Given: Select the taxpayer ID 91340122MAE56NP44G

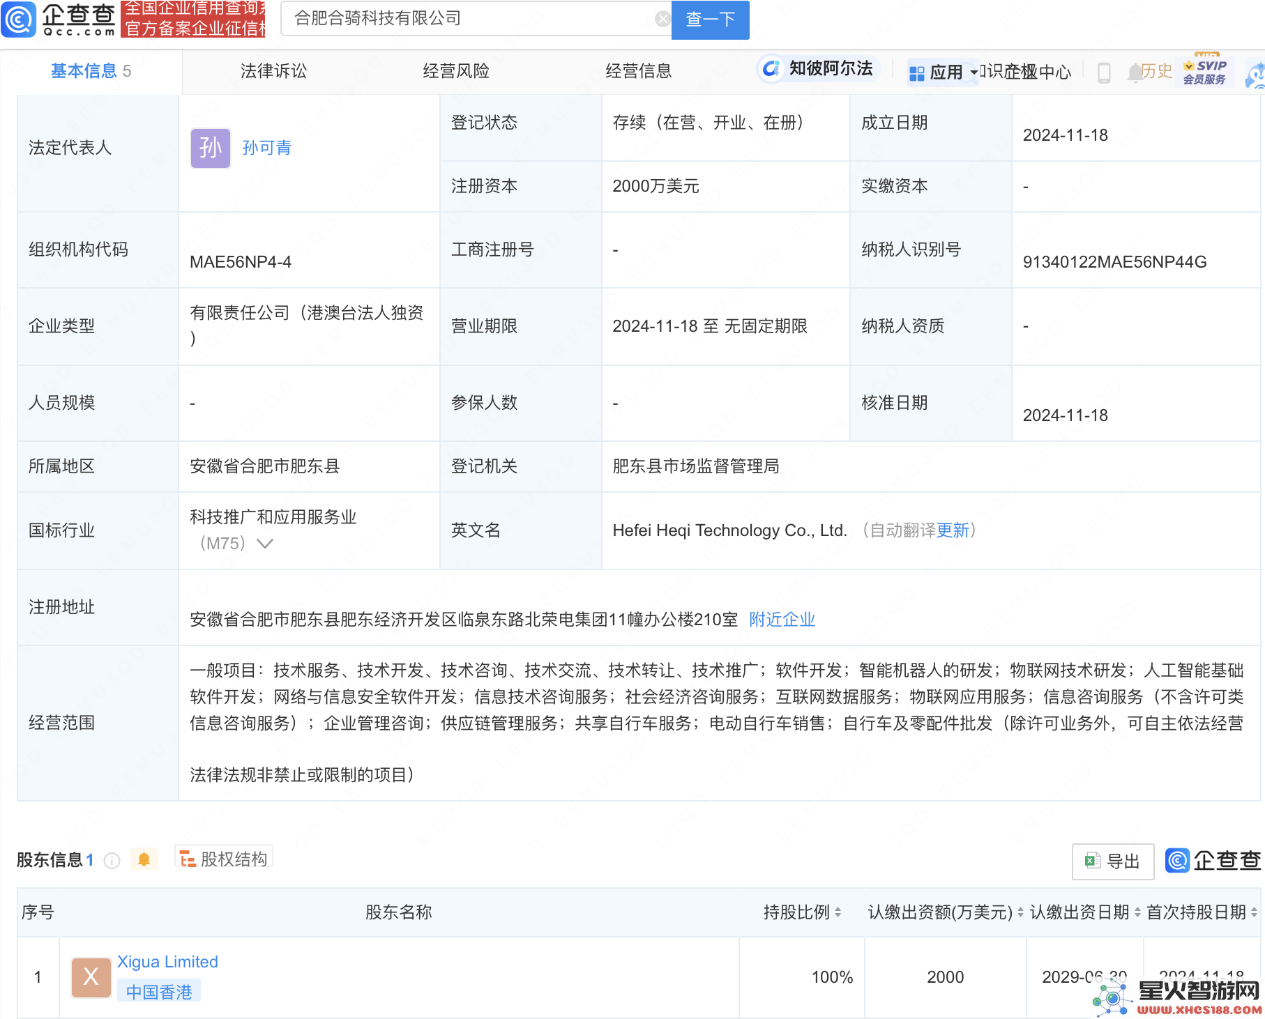Looking at the screenshot, I should (x=1114, y=262).
